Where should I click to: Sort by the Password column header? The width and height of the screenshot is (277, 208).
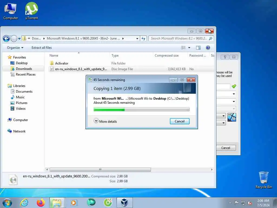[x=198, y=55]
